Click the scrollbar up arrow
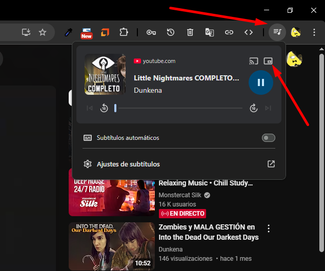The image size is (325, 271). click(x=321, y=49)
